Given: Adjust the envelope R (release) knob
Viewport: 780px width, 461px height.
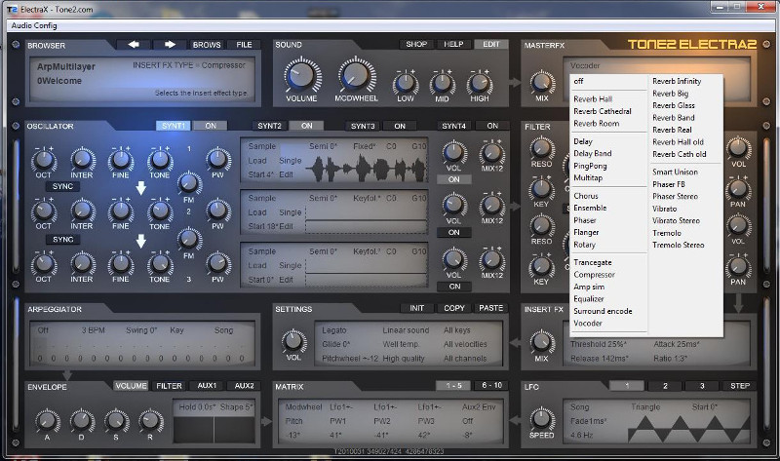Looking at the screenshot, I should point(151,421).
